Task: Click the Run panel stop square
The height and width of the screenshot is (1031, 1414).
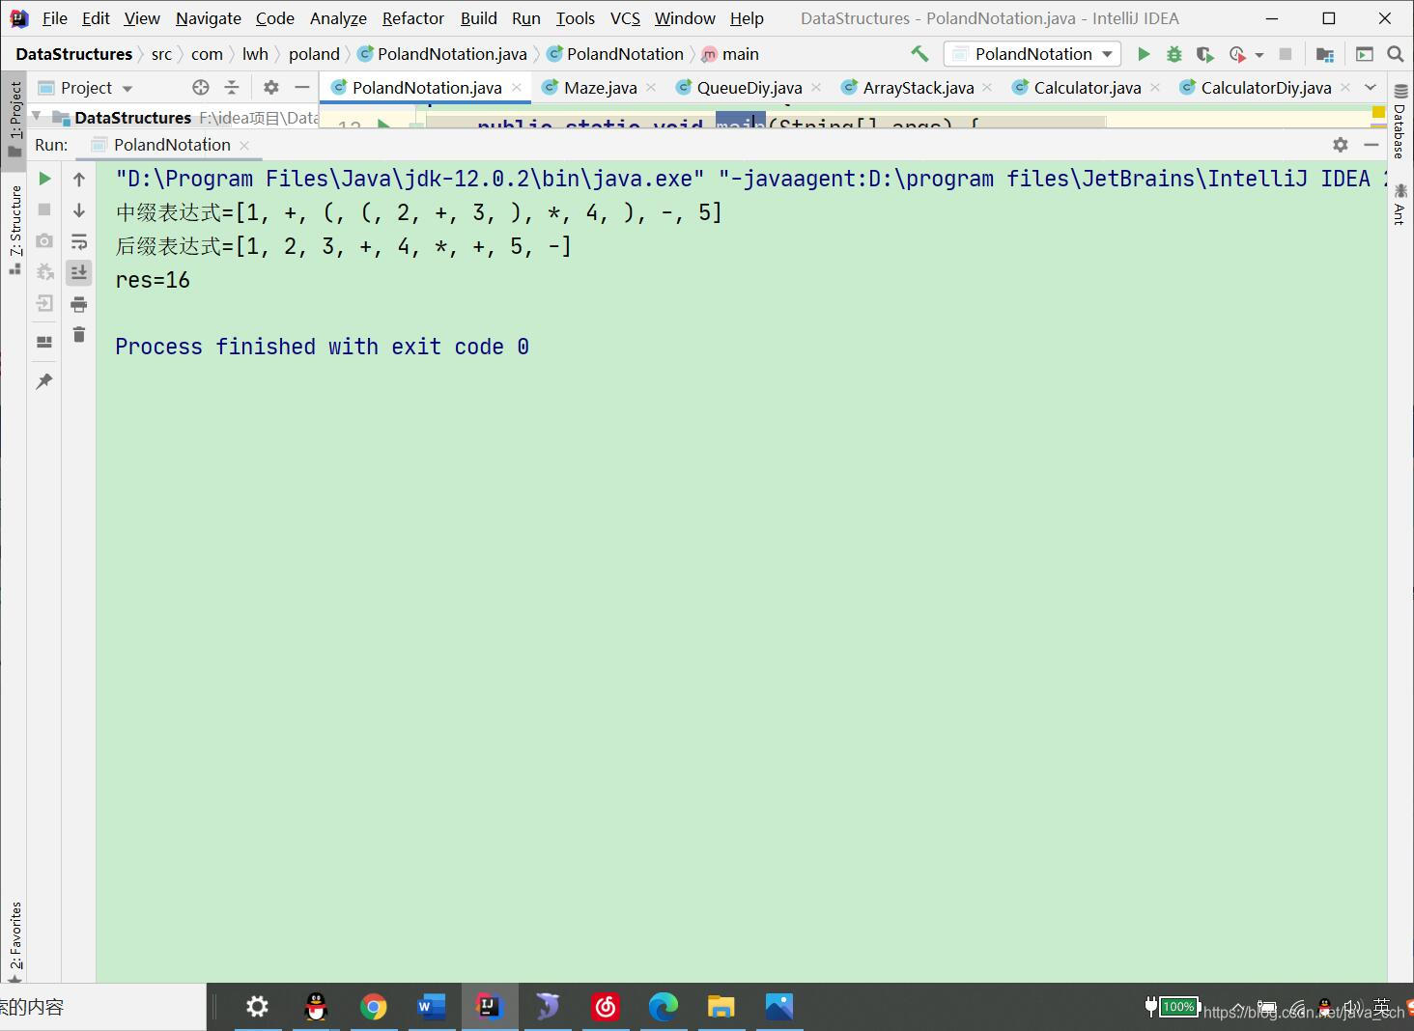Action: [44, 209]
